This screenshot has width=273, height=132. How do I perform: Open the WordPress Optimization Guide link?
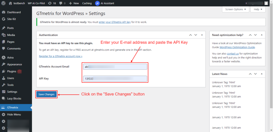237,47
